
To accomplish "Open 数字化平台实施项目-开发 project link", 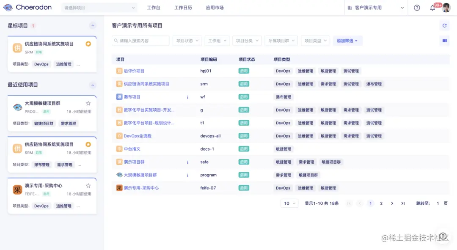I will coord(149,110).
